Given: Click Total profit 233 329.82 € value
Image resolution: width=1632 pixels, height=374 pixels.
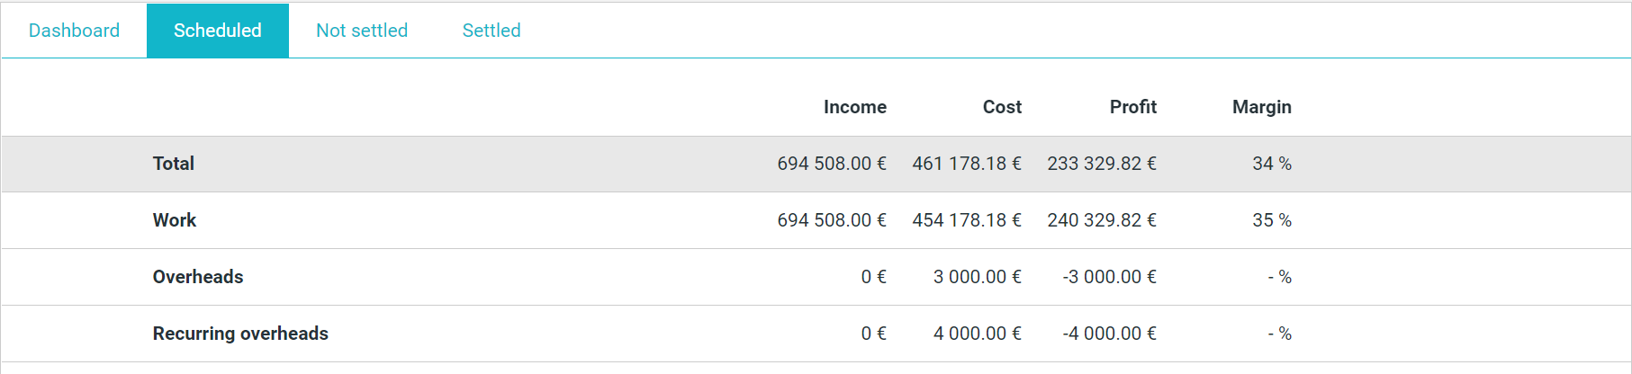Looking at the screenshot, I should 1102,164.
